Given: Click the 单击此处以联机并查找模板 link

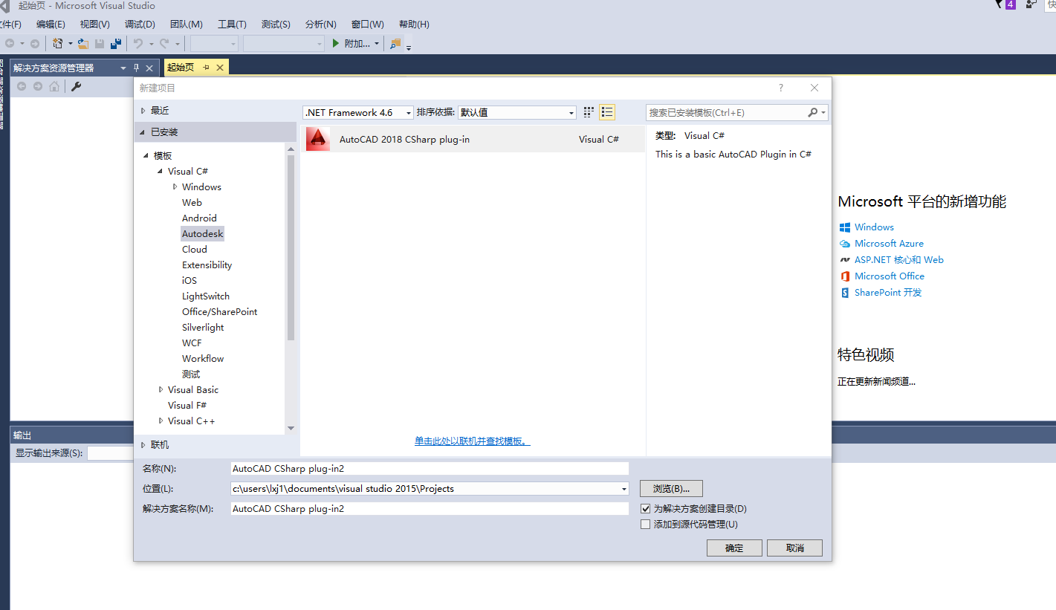Looking at the screenshot, I should pyautogui.click(x=472, y=441).
